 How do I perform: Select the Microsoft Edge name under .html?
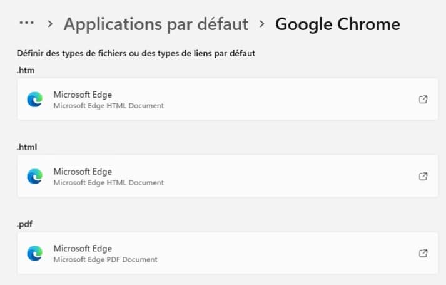point(83,172)
